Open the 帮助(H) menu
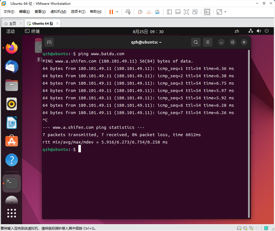Viewport: 275px width, 231px height. (96, 12)
